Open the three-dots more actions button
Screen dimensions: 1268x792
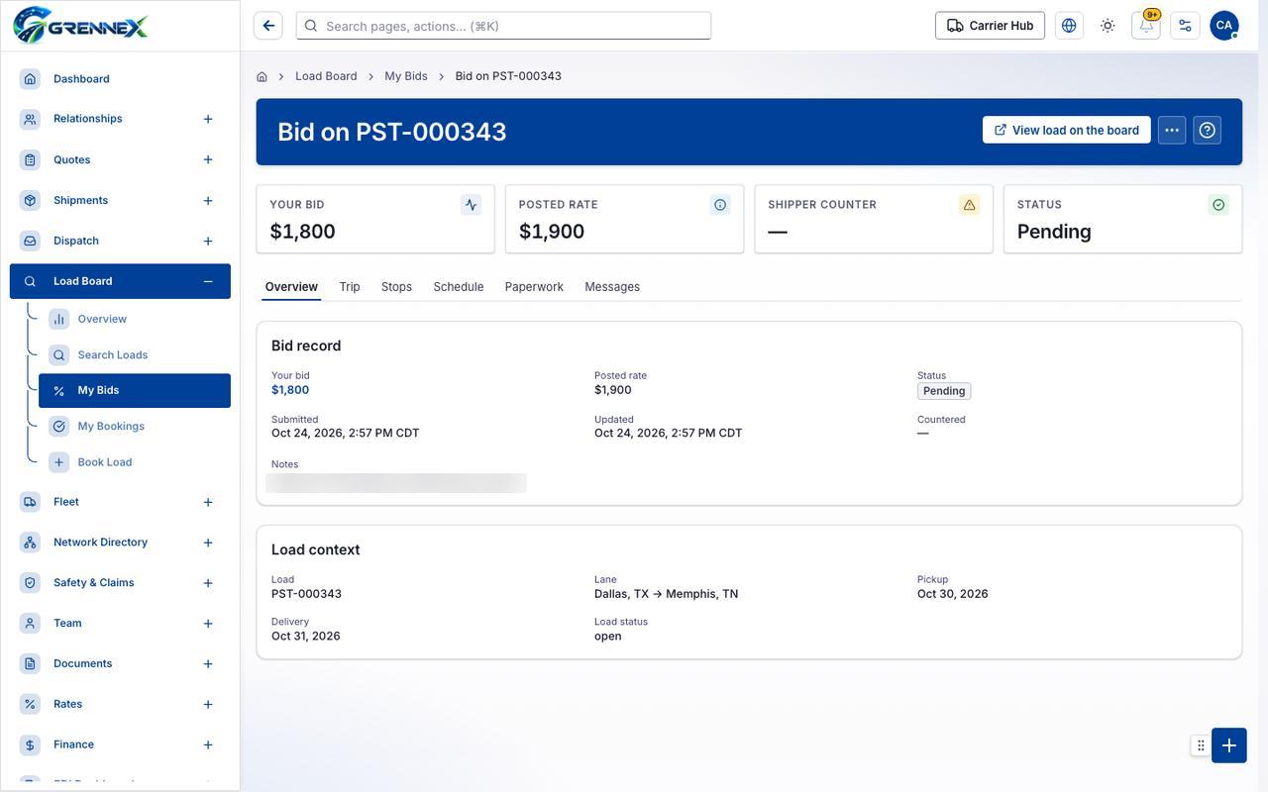pos(1172,130)
